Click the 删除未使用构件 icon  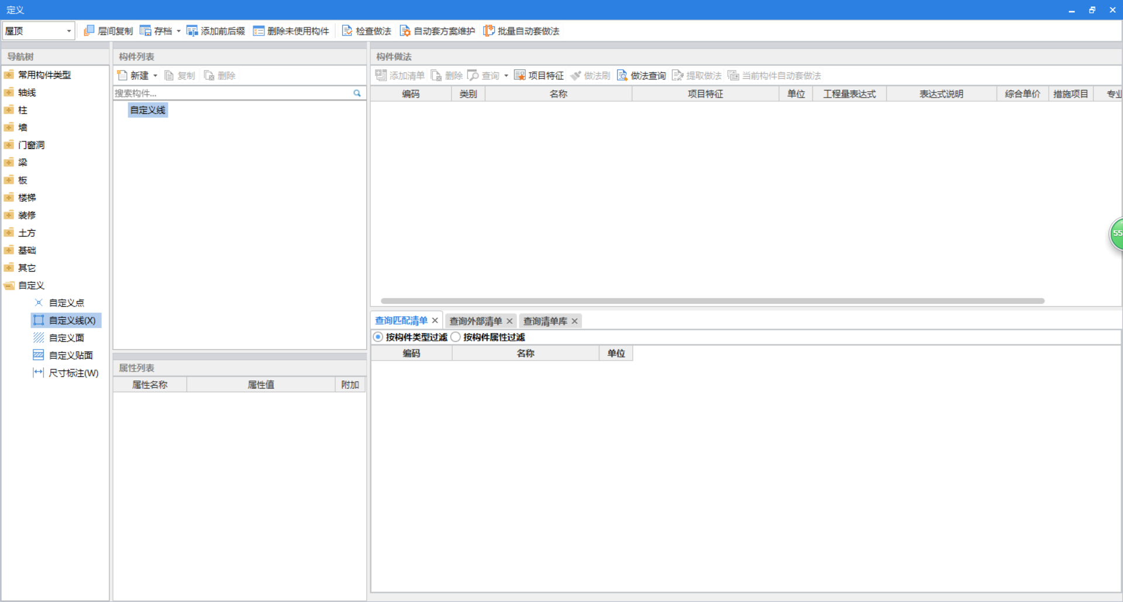click(x=259, y=30)
